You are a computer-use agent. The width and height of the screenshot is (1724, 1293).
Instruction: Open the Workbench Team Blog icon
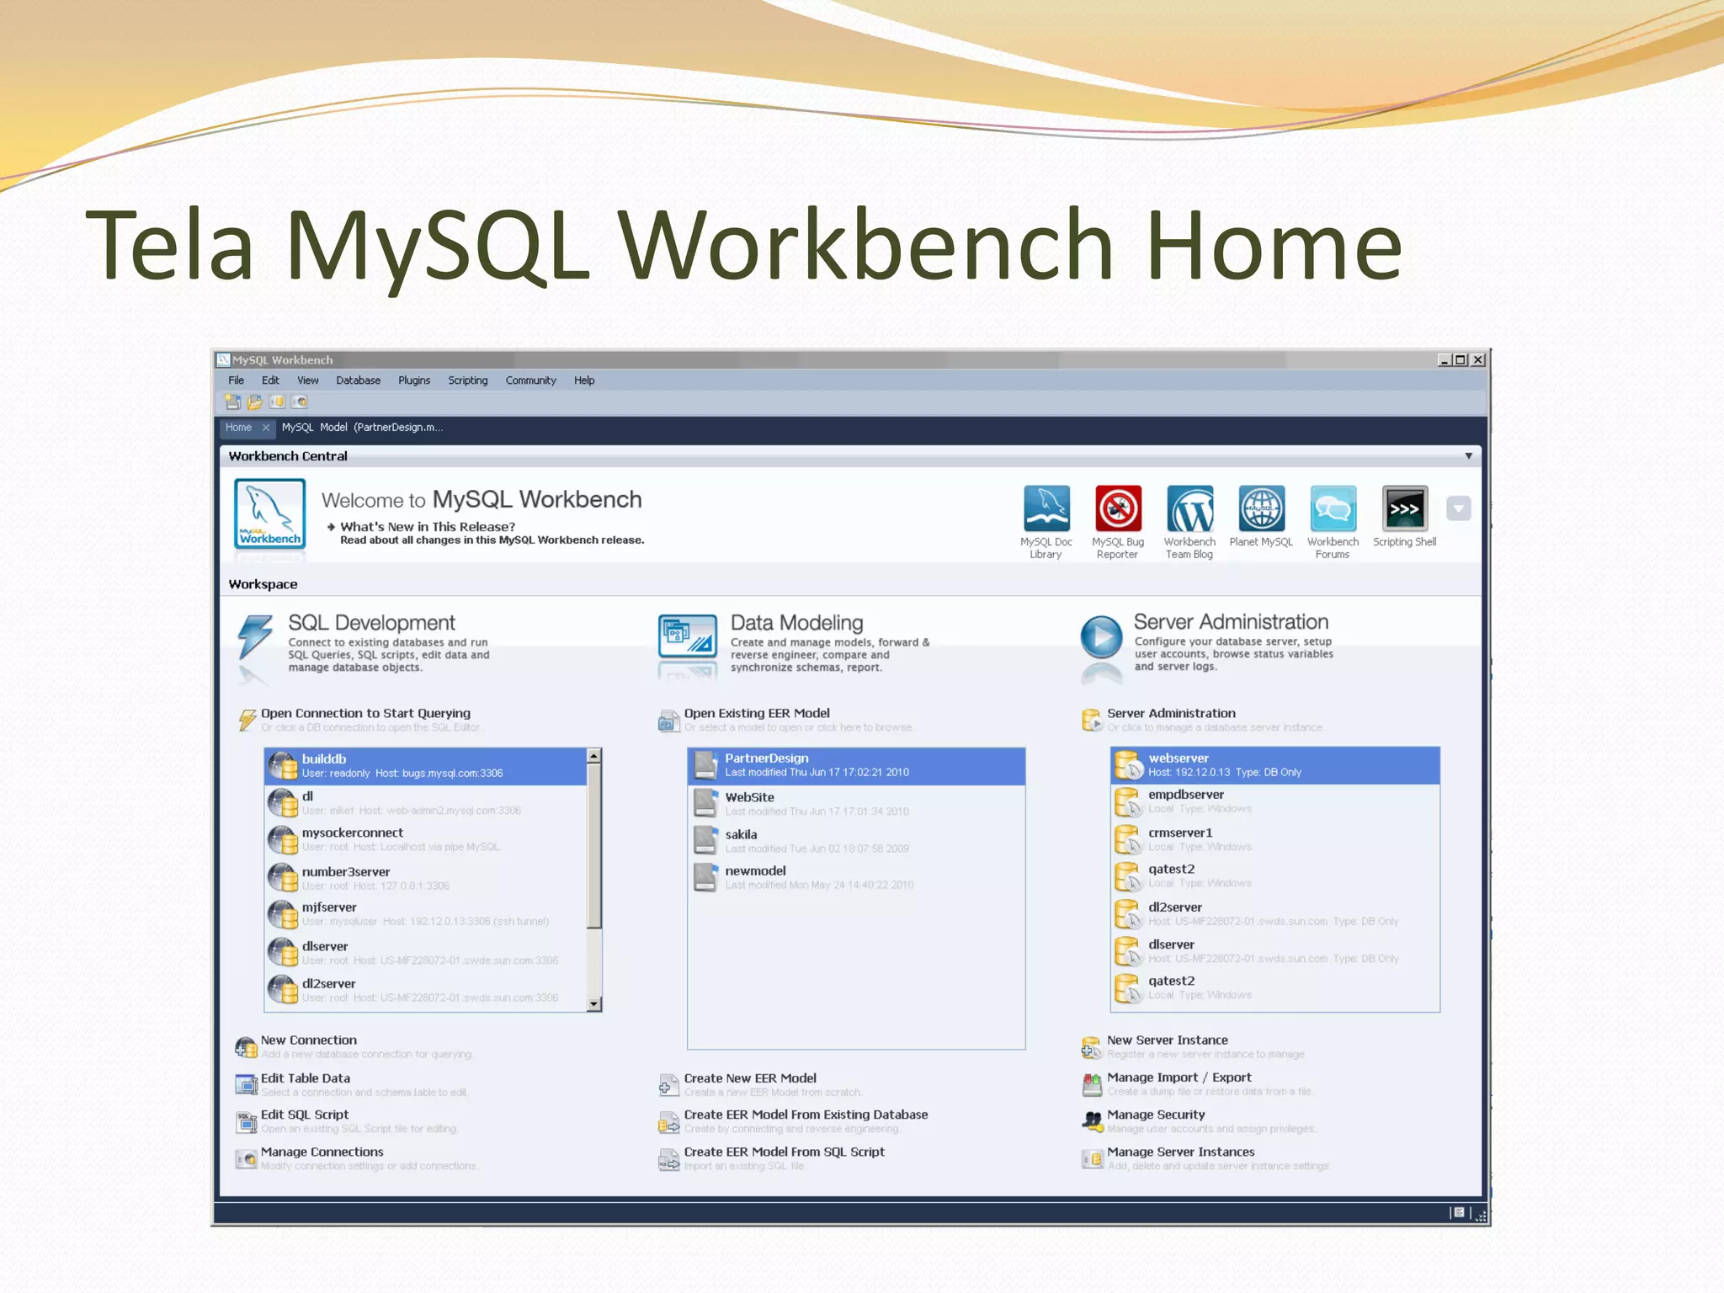1189,508
